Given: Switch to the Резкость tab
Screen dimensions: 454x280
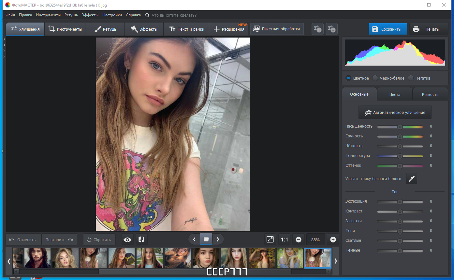Looking at the screenshot, I should [x=430, y=94].
